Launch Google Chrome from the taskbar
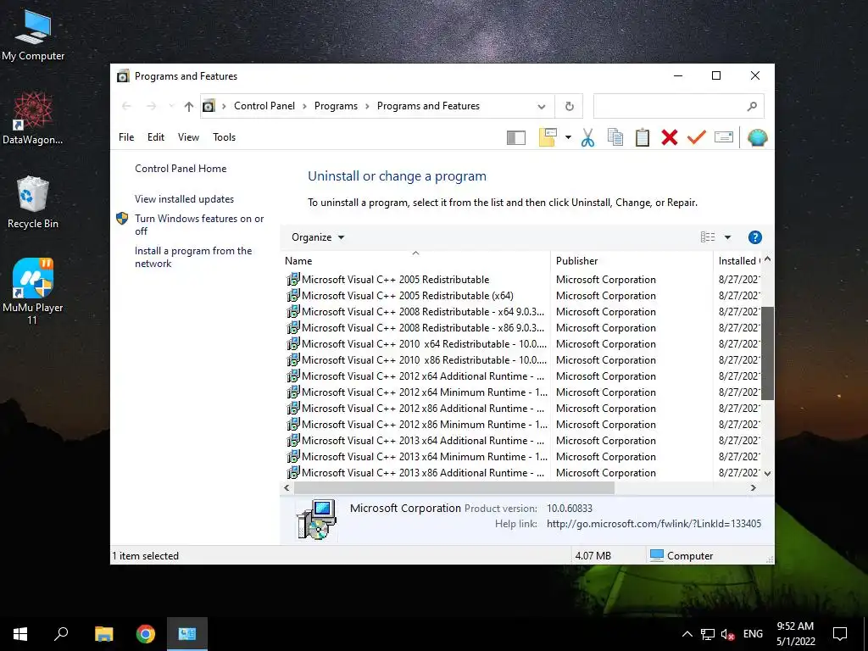 click(146, 634)
